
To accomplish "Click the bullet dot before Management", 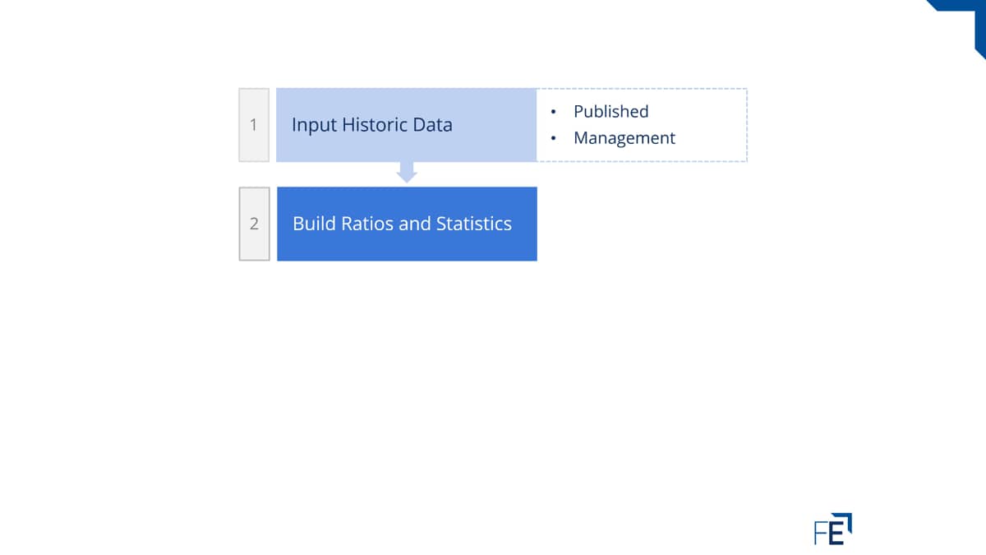I will point(555,138).
